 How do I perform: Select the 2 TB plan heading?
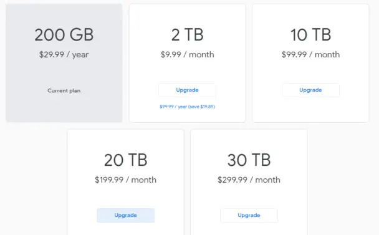(188, 34)
